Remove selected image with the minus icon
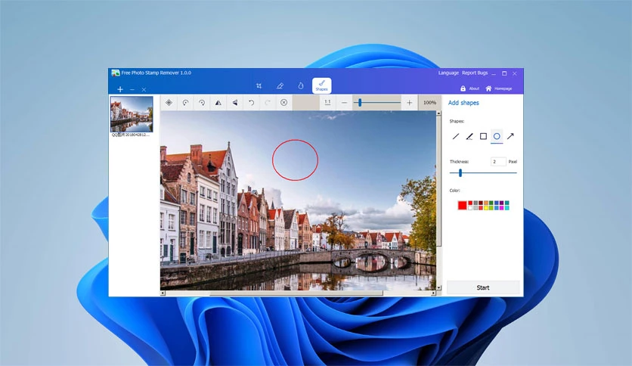Image resolution: width=632 pixels, height=366 pixels. coord(132,89)
